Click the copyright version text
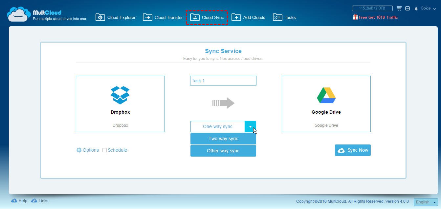The width and height of the screenshot is (441, 209). [x=352, y=201]
